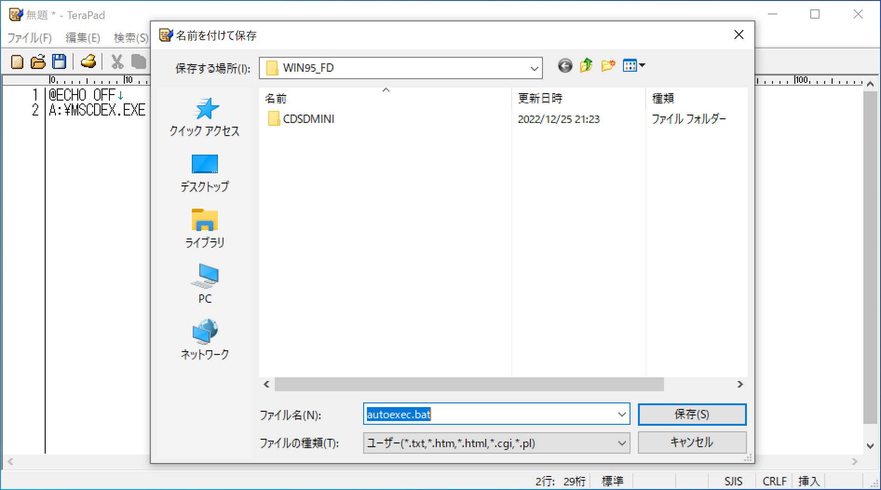Click TeraPad vertical scrollbar down arrow
This screenshot has height=490, width=881.
coord(870,446)
